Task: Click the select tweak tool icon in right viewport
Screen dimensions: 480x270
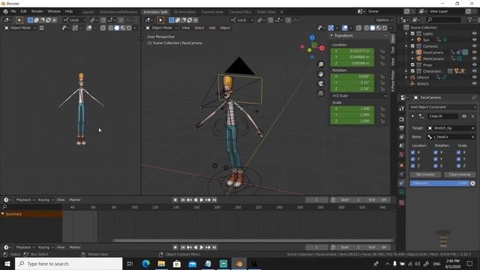Action: [x=160, y=20]
